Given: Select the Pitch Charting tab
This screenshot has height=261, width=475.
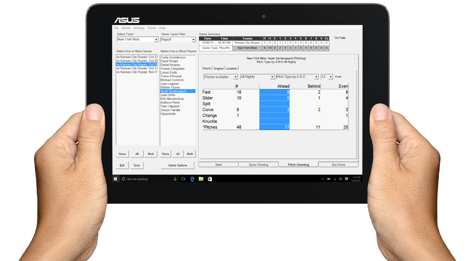Looking at the screenshot, I should point(298,165).
